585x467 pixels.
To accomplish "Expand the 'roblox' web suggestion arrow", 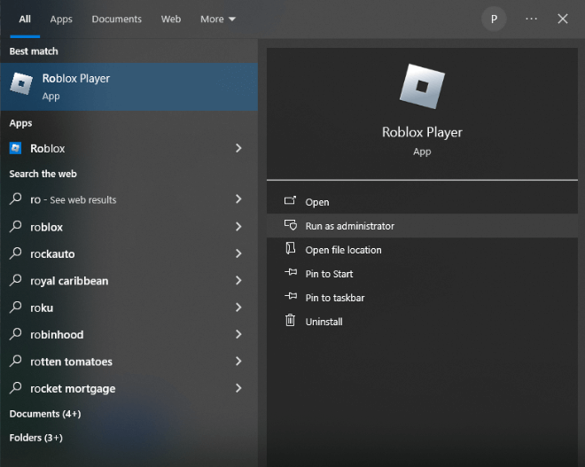I will click(x=238, y=227).
